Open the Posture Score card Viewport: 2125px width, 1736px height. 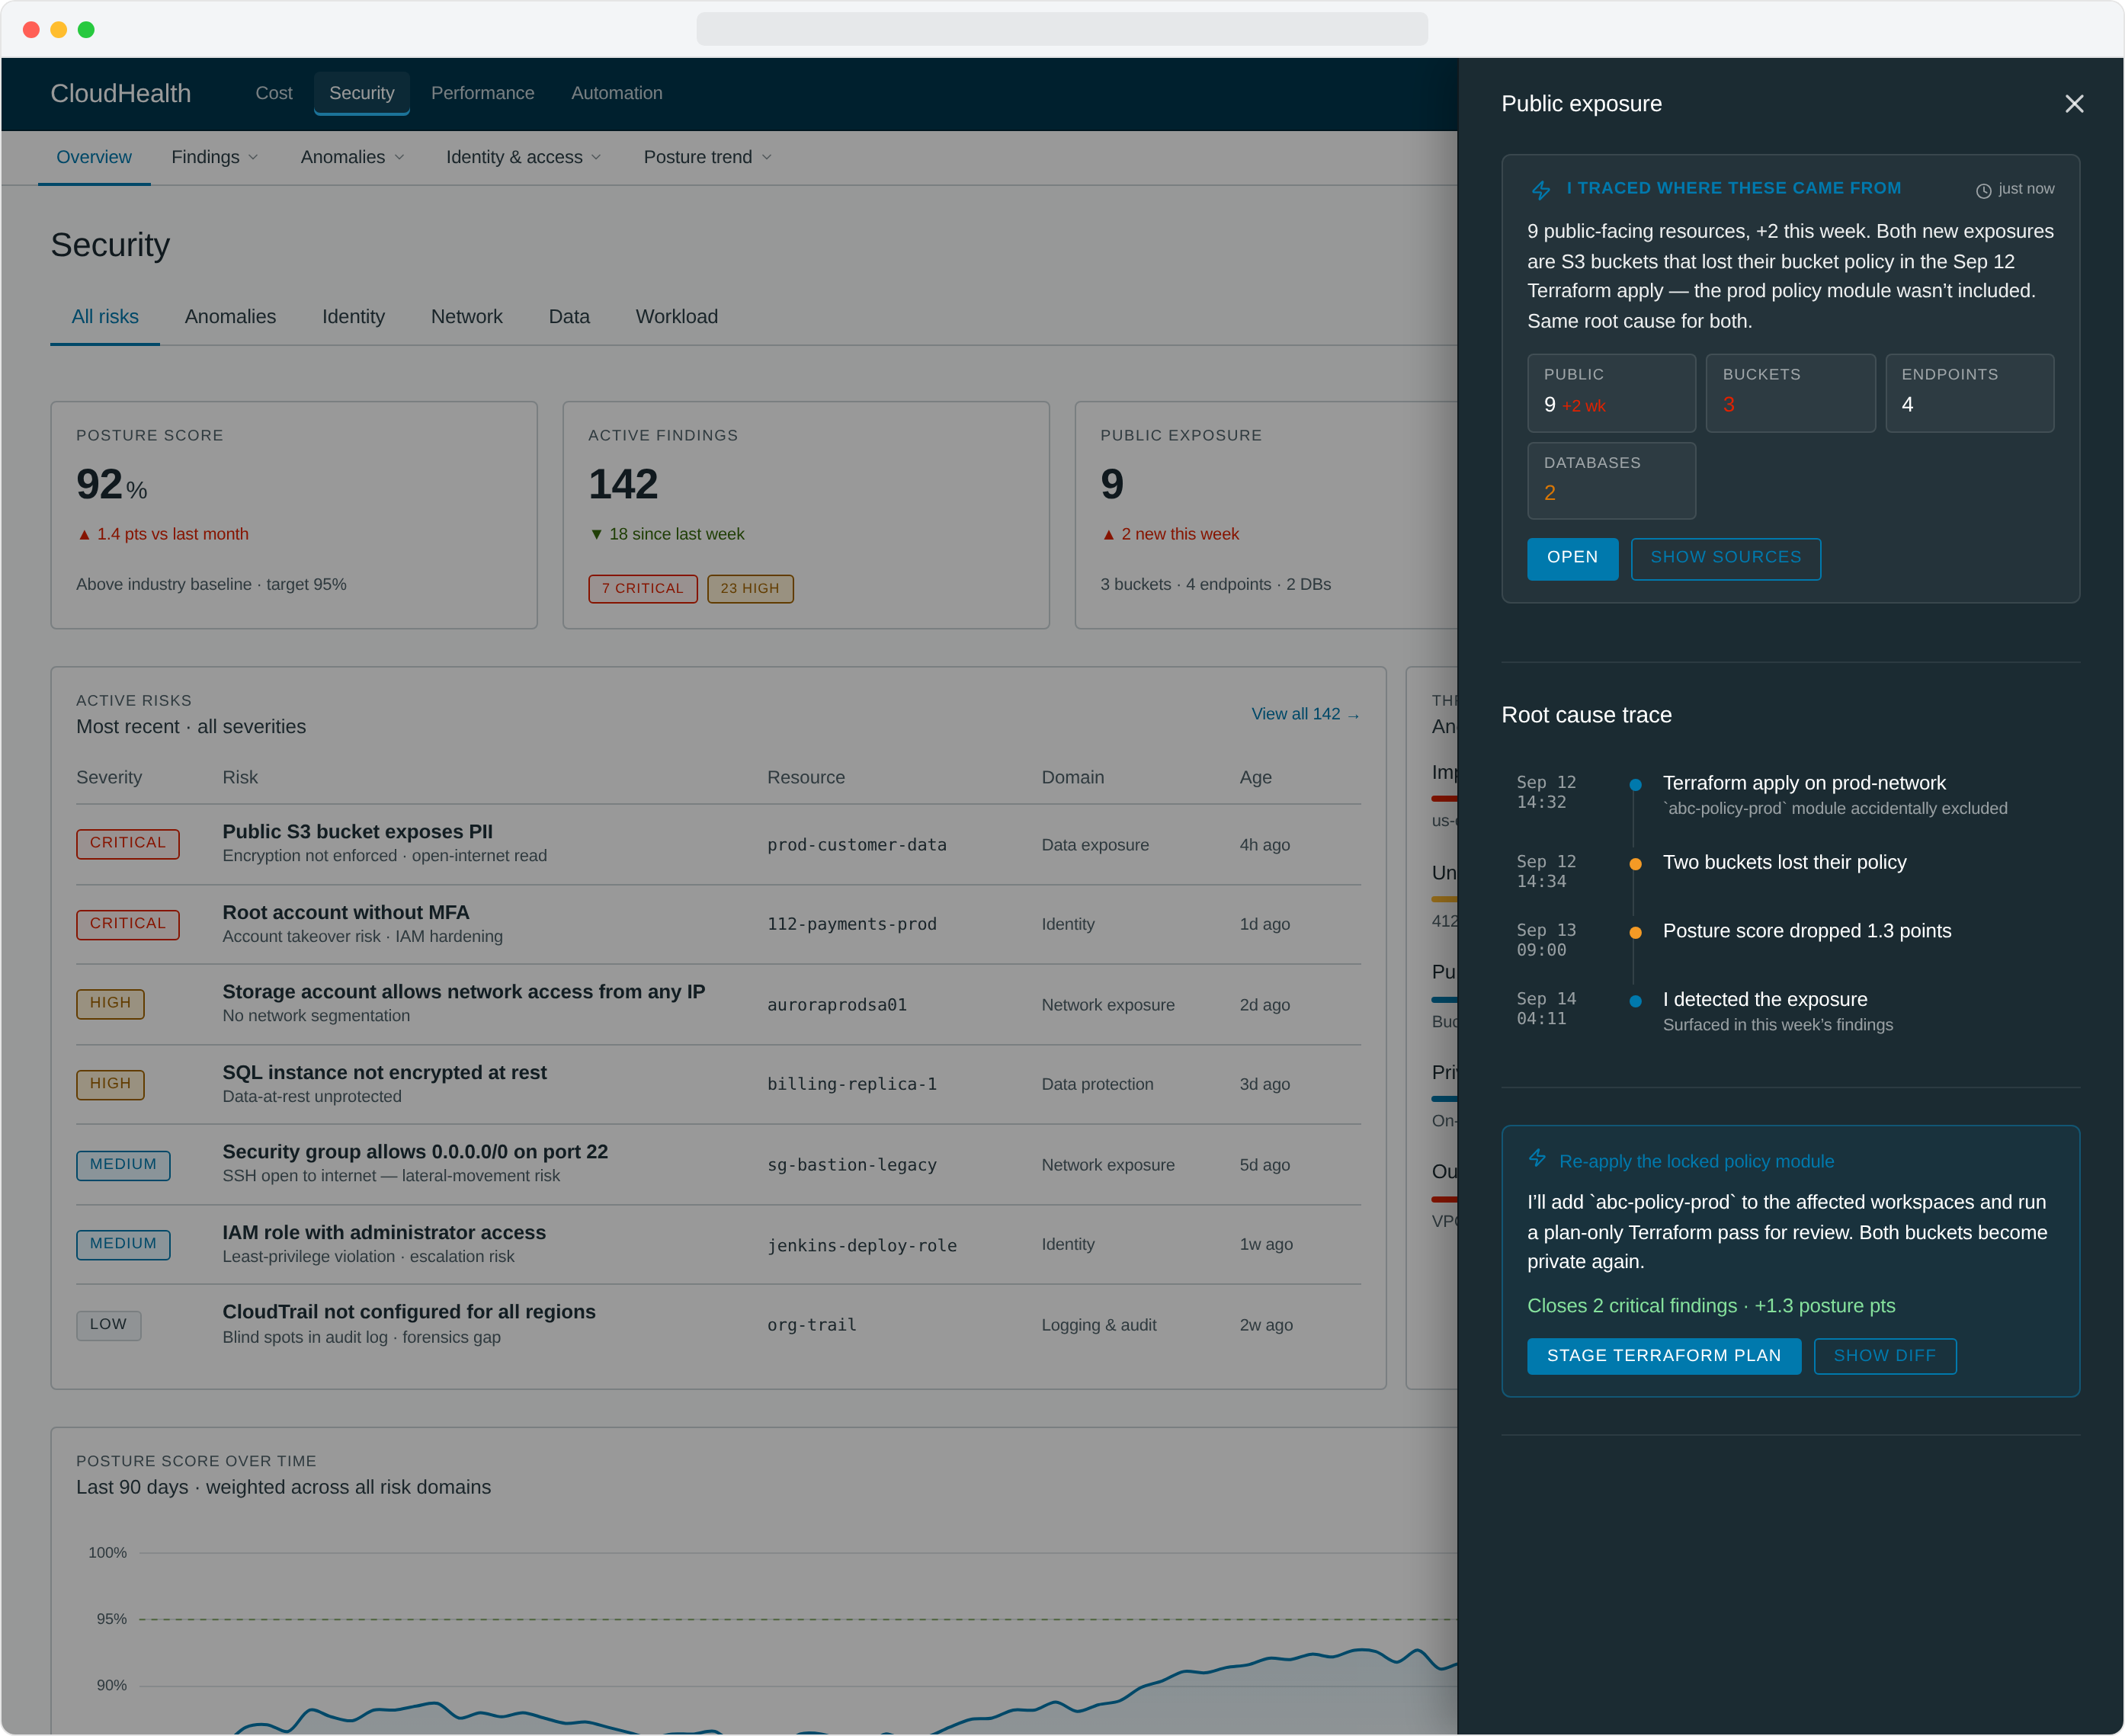(x=294, y=515)
